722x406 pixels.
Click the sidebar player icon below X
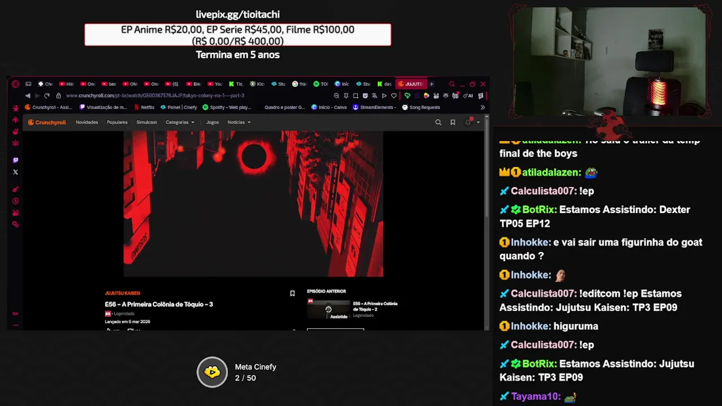[x=15, y=189]
